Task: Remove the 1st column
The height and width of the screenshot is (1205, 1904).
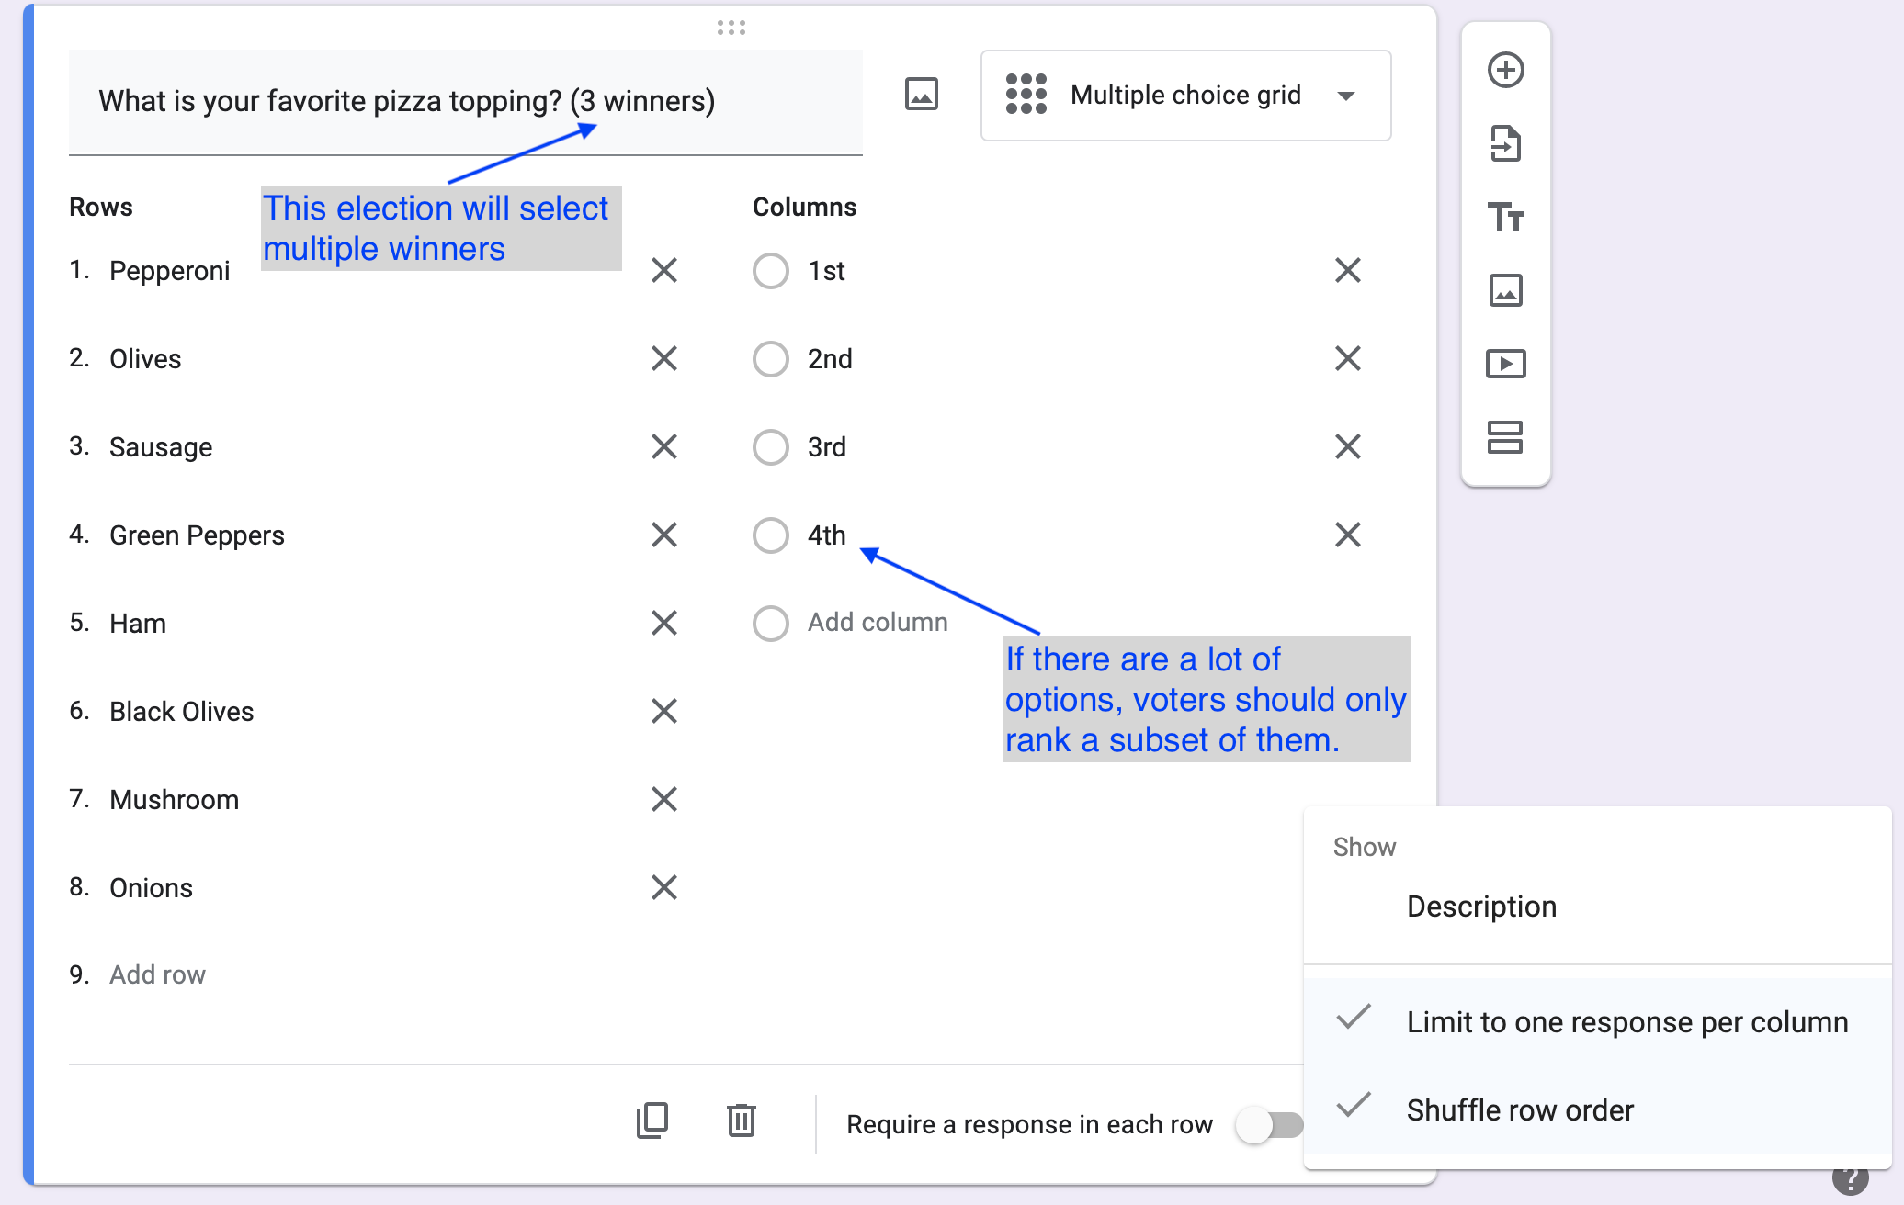Action: (1347, 271)
